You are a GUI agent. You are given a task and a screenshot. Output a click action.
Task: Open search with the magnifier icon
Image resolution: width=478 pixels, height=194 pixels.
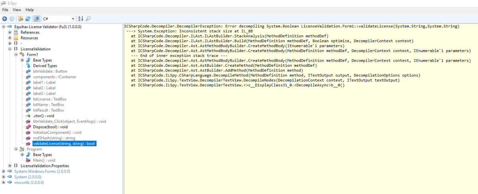88,19
